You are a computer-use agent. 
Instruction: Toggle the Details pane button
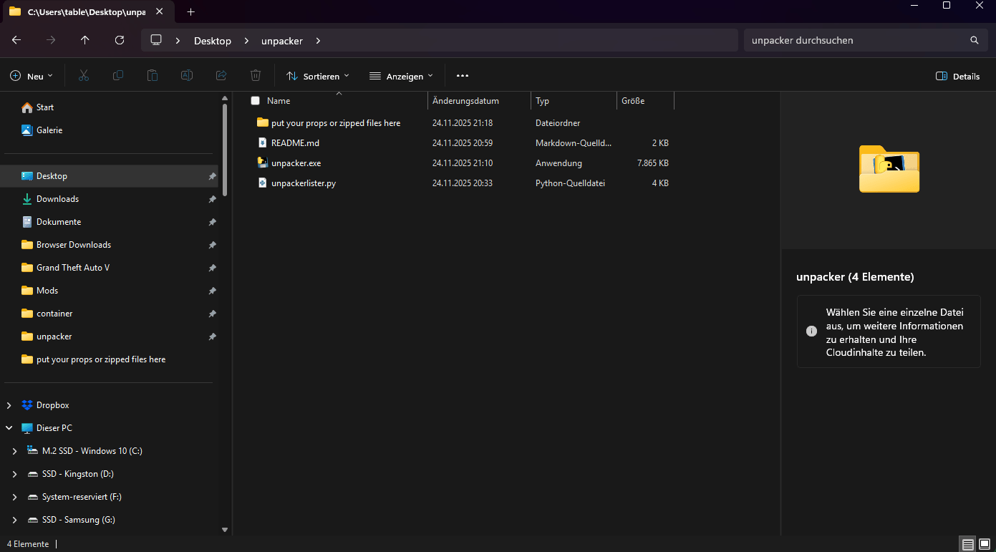click(957, 76)
